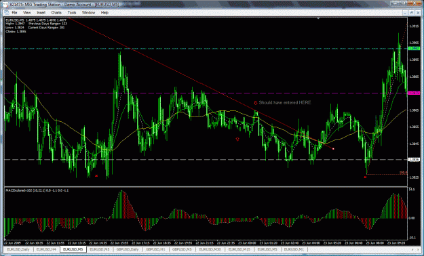The height and width of the screenshot is (256, 424).
Task: Select the active EURUSD,M5 chart tab
Action: 73,249
